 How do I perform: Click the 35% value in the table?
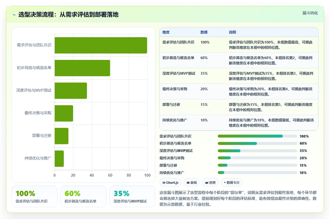tap(204, 73)
